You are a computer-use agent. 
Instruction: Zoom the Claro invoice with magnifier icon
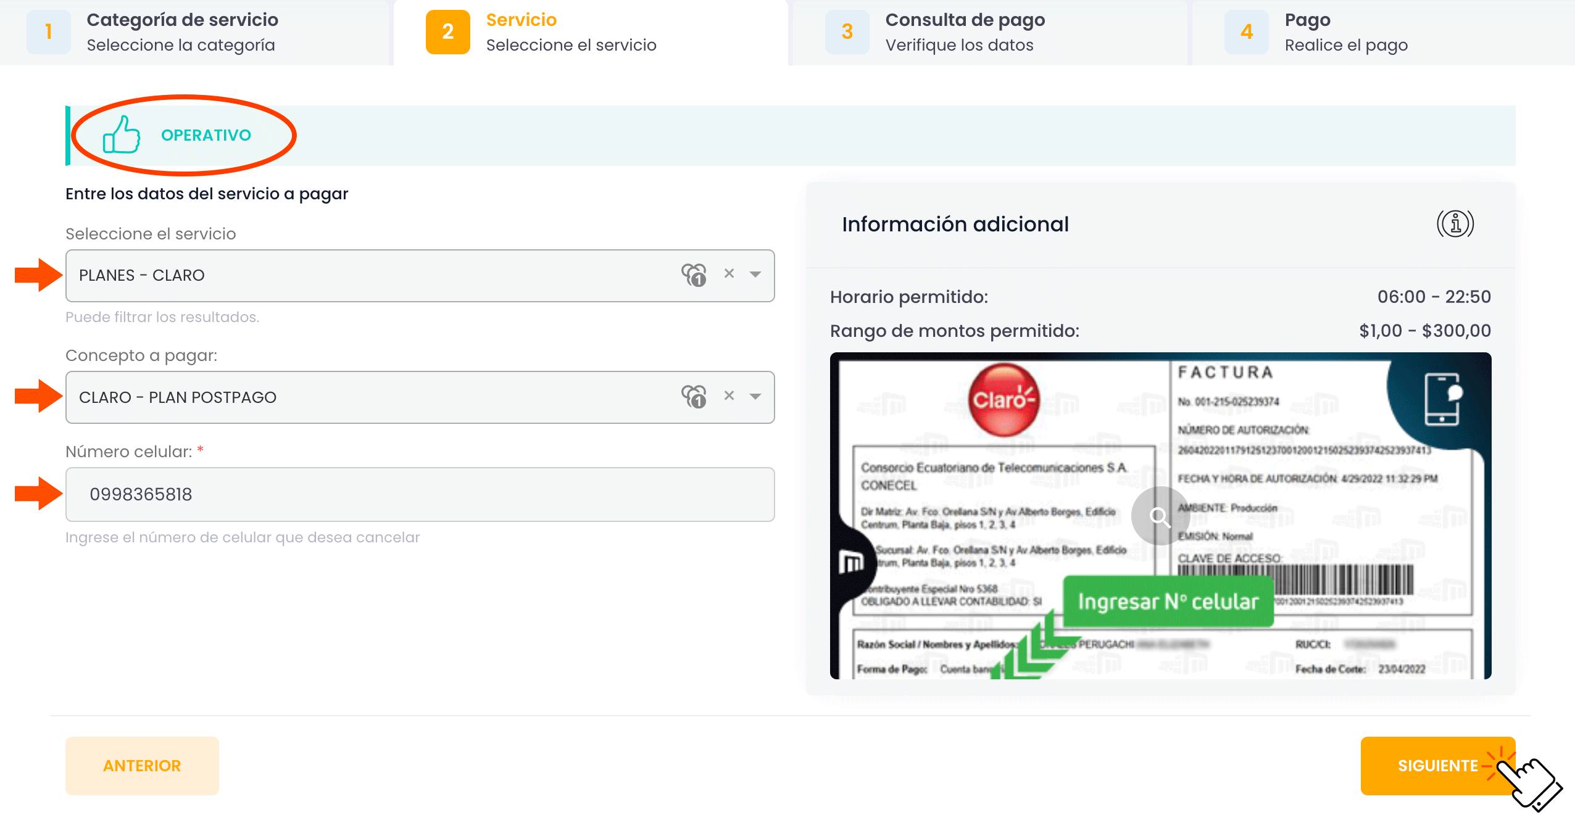pos(1160,516)
